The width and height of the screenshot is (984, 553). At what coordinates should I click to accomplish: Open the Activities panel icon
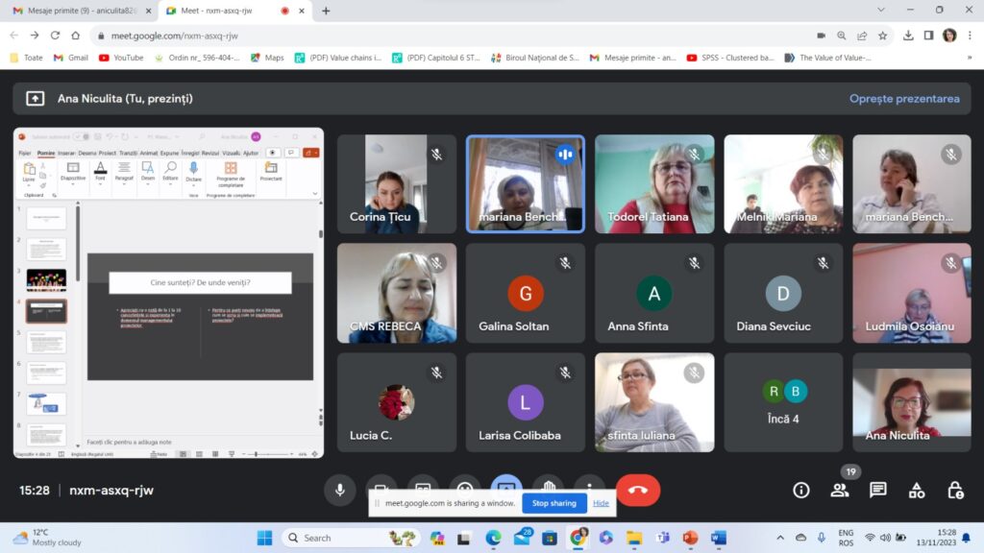917,491
